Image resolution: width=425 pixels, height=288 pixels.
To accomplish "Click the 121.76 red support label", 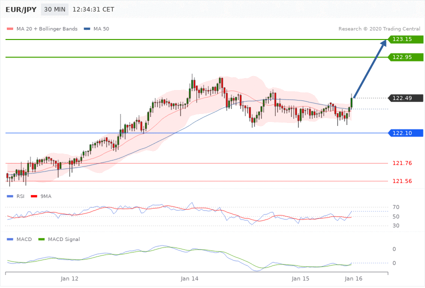I will (x=402, y=163).
